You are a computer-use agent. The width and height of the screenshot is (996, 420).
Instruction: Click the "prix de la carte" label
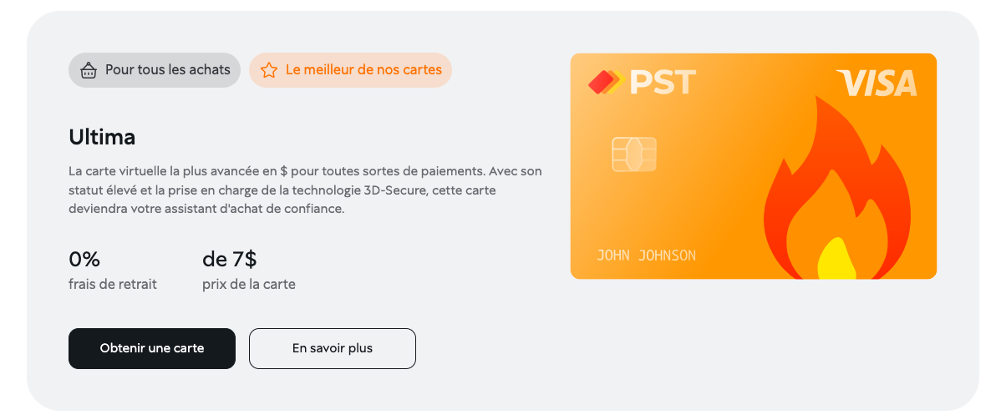click(249, 284)
